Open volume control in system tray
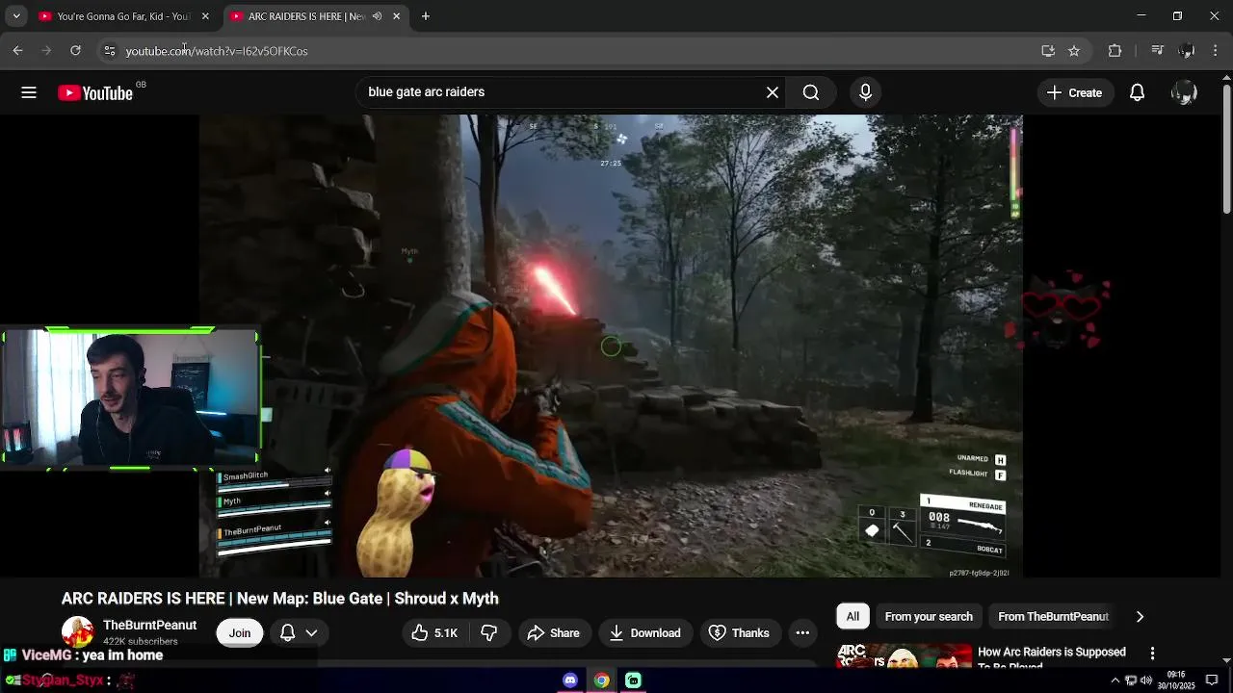1233x693 pixels. click(x=1146, y=680)
